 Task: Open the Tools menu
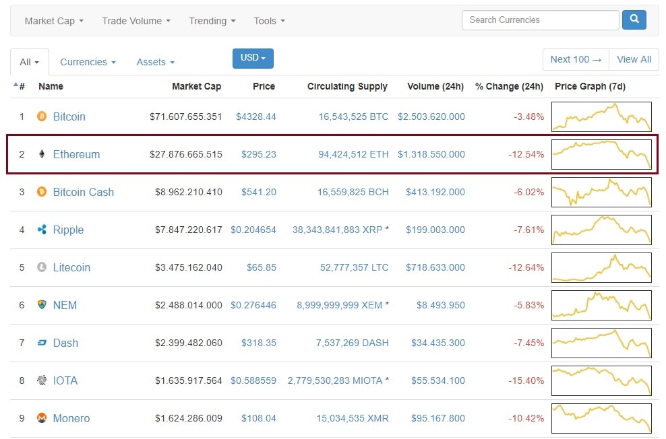(269, 21)
